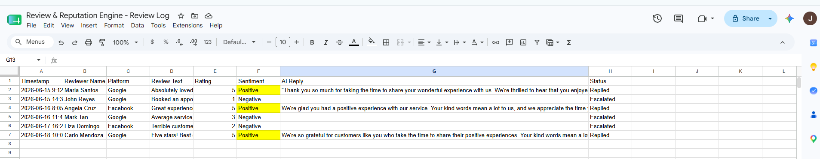Open the Google account avatar J
Image resolution: width=820 pixels, height=159 pixels.
(x=810, y=18)
